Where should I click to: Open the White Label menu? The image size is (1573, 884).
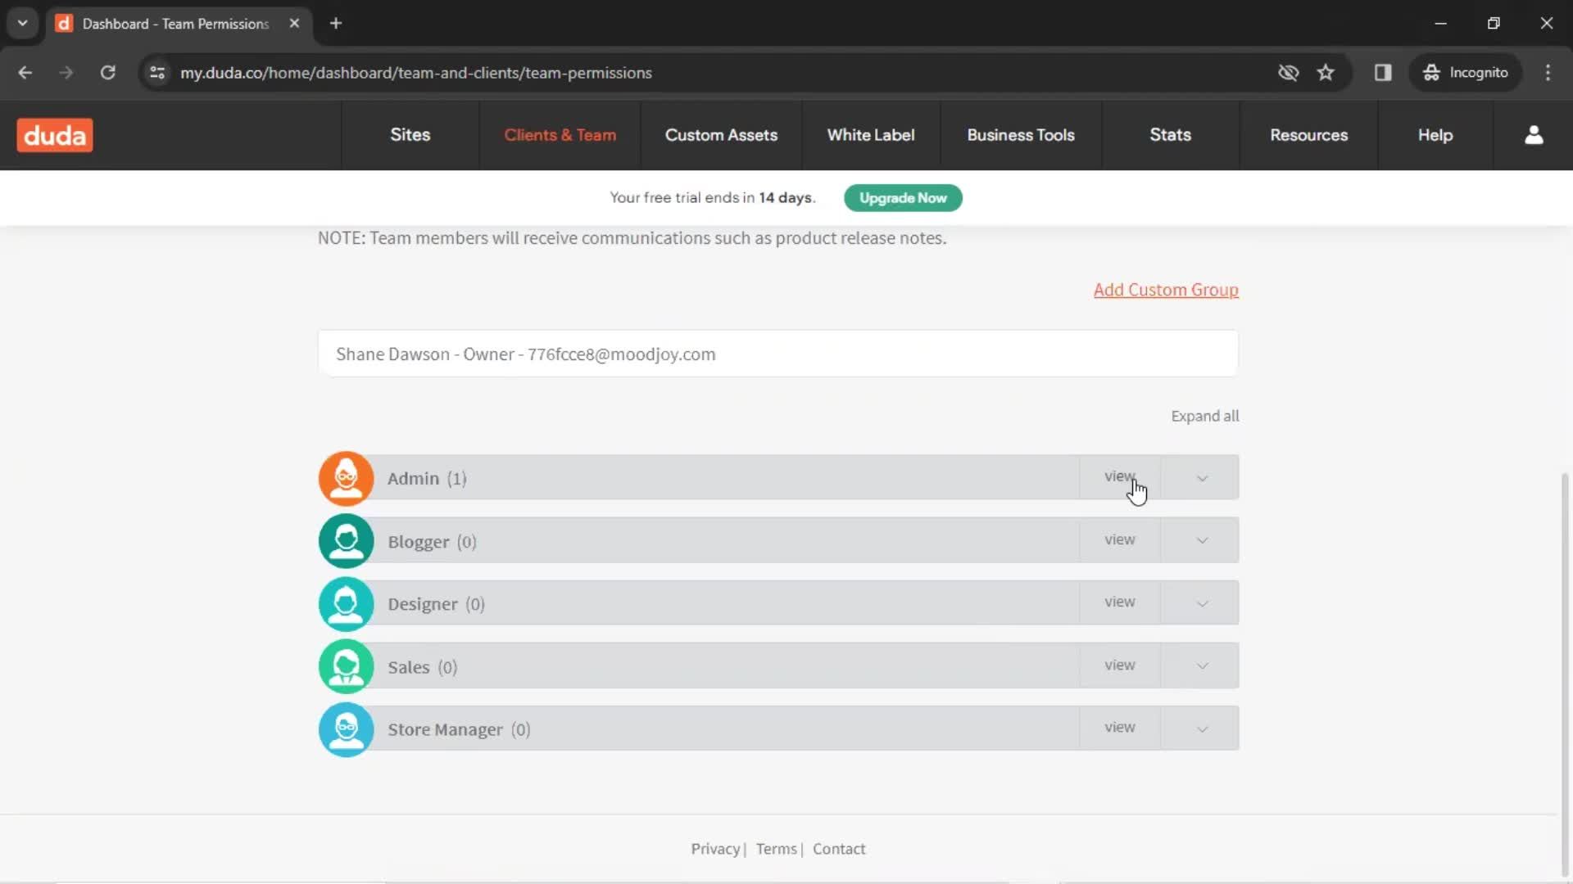coord(871,135)
